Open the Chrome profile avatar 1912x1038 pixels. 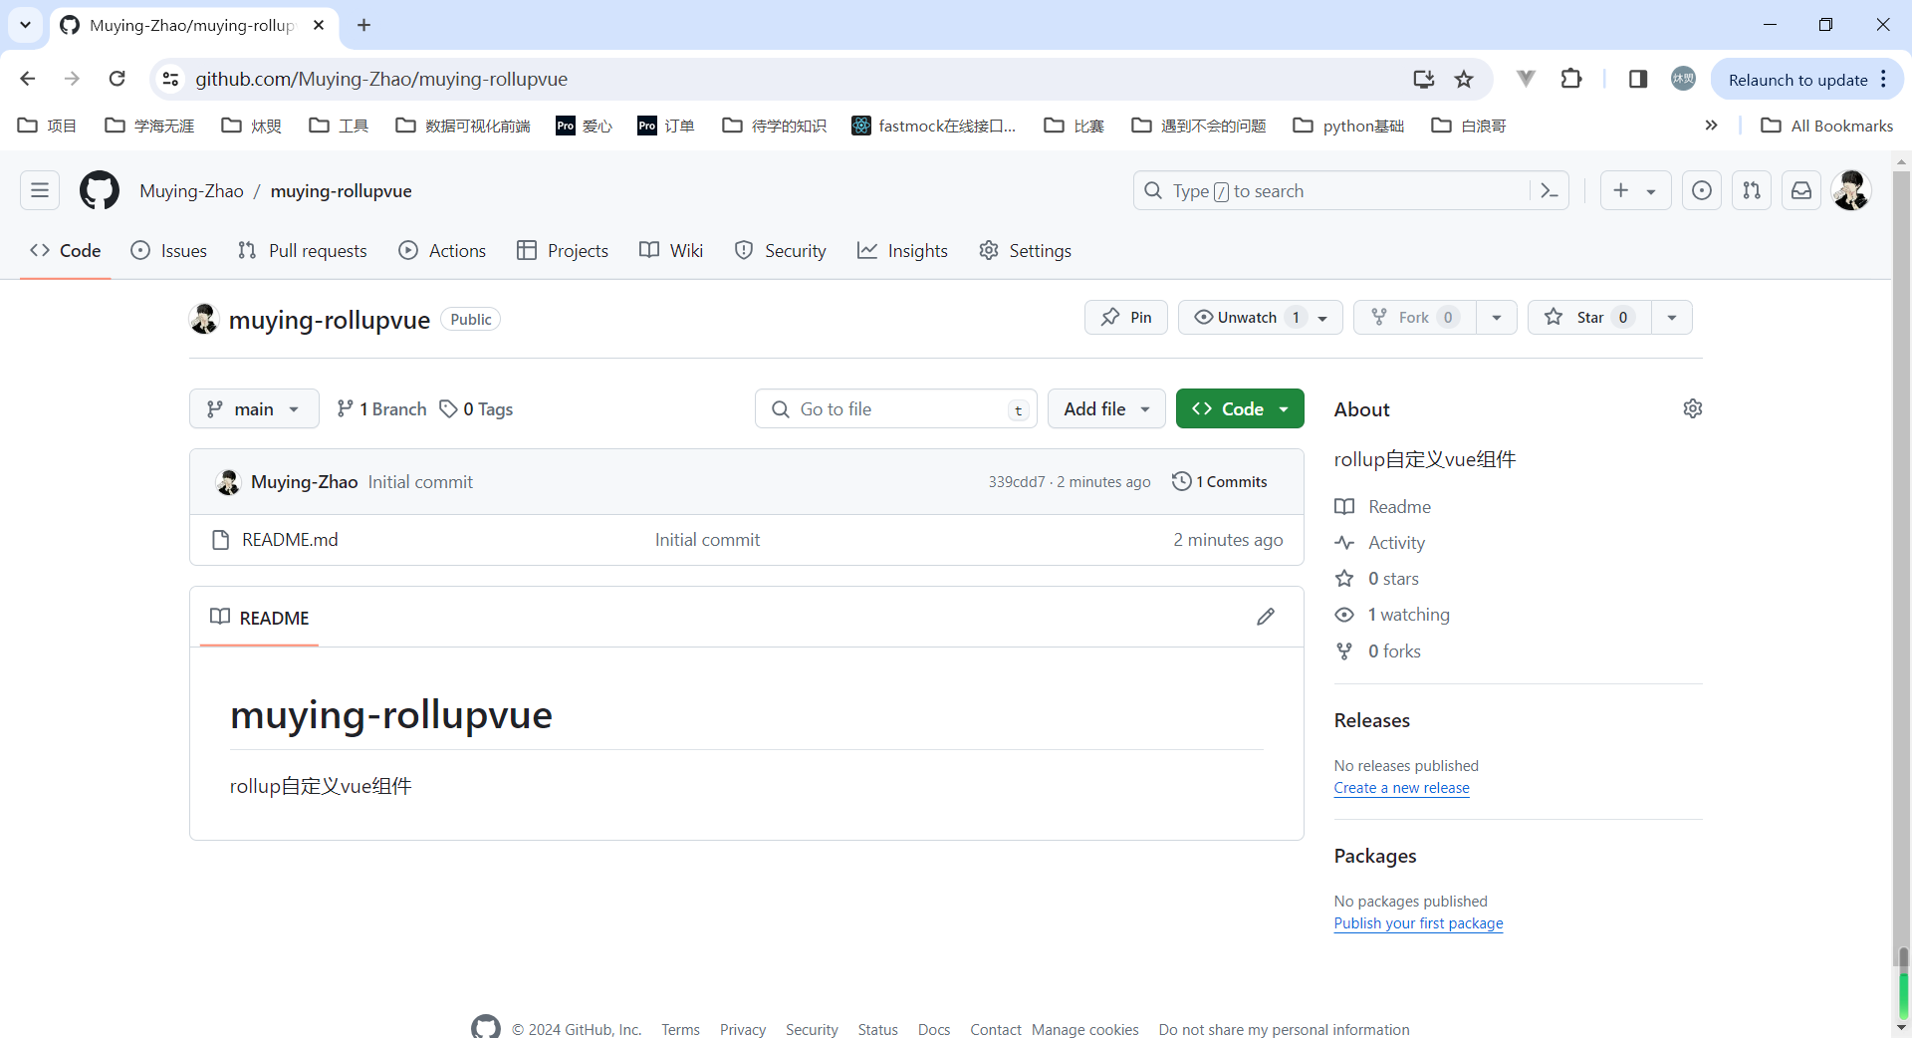tap(1683, 79)
